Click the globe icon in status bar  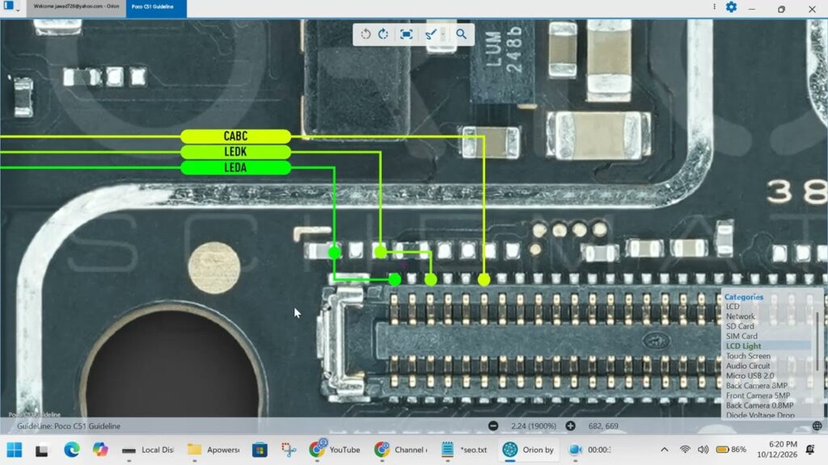pyautogui.click(x=817, y=426)
